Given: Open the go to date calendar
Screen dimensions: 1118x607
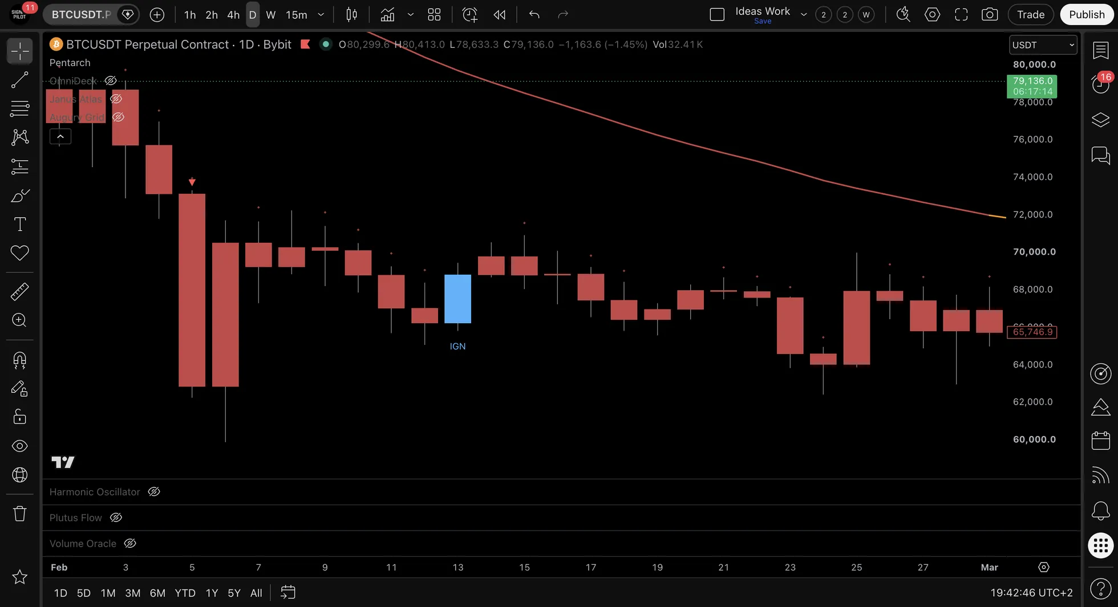Looking at the screenshot, I should [x=288, y=593].
